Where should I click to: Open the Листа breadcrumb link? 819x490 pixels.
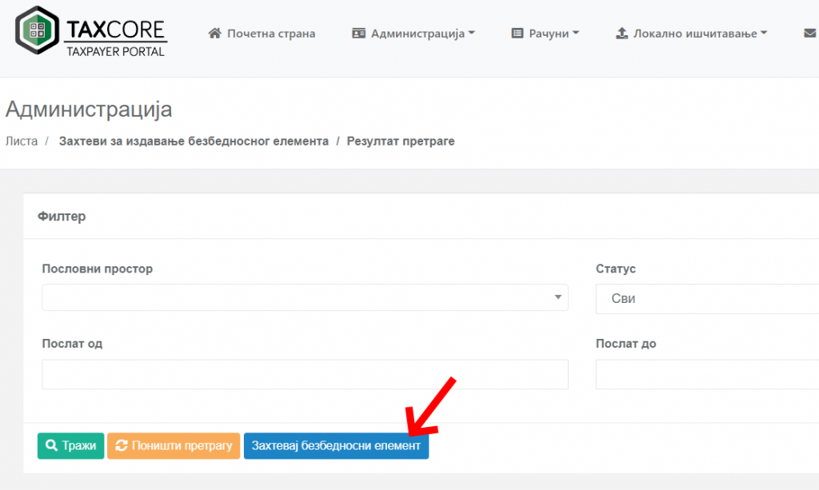22,141
